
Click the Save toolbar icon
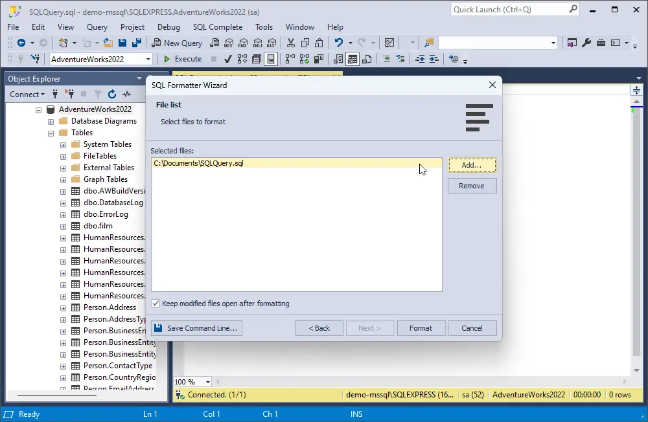122,43
